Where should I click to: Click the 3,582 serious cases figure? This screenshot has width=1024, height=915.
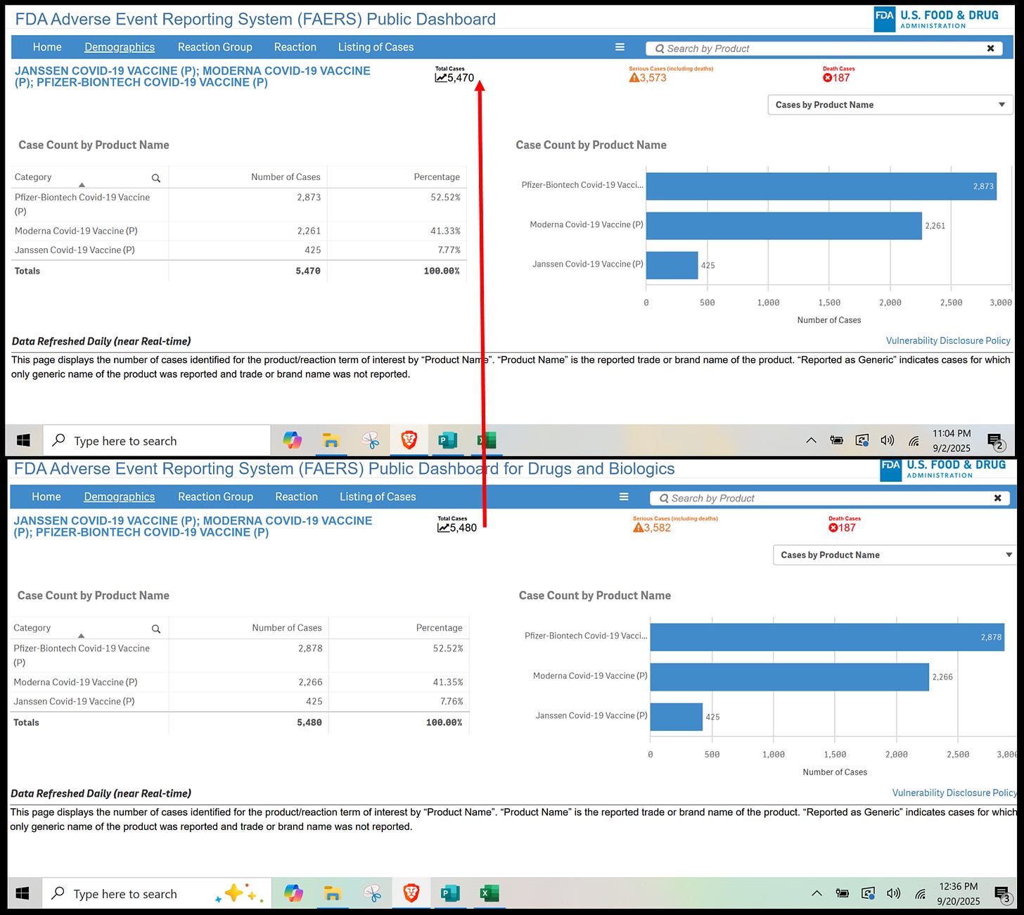pos(657,527)
